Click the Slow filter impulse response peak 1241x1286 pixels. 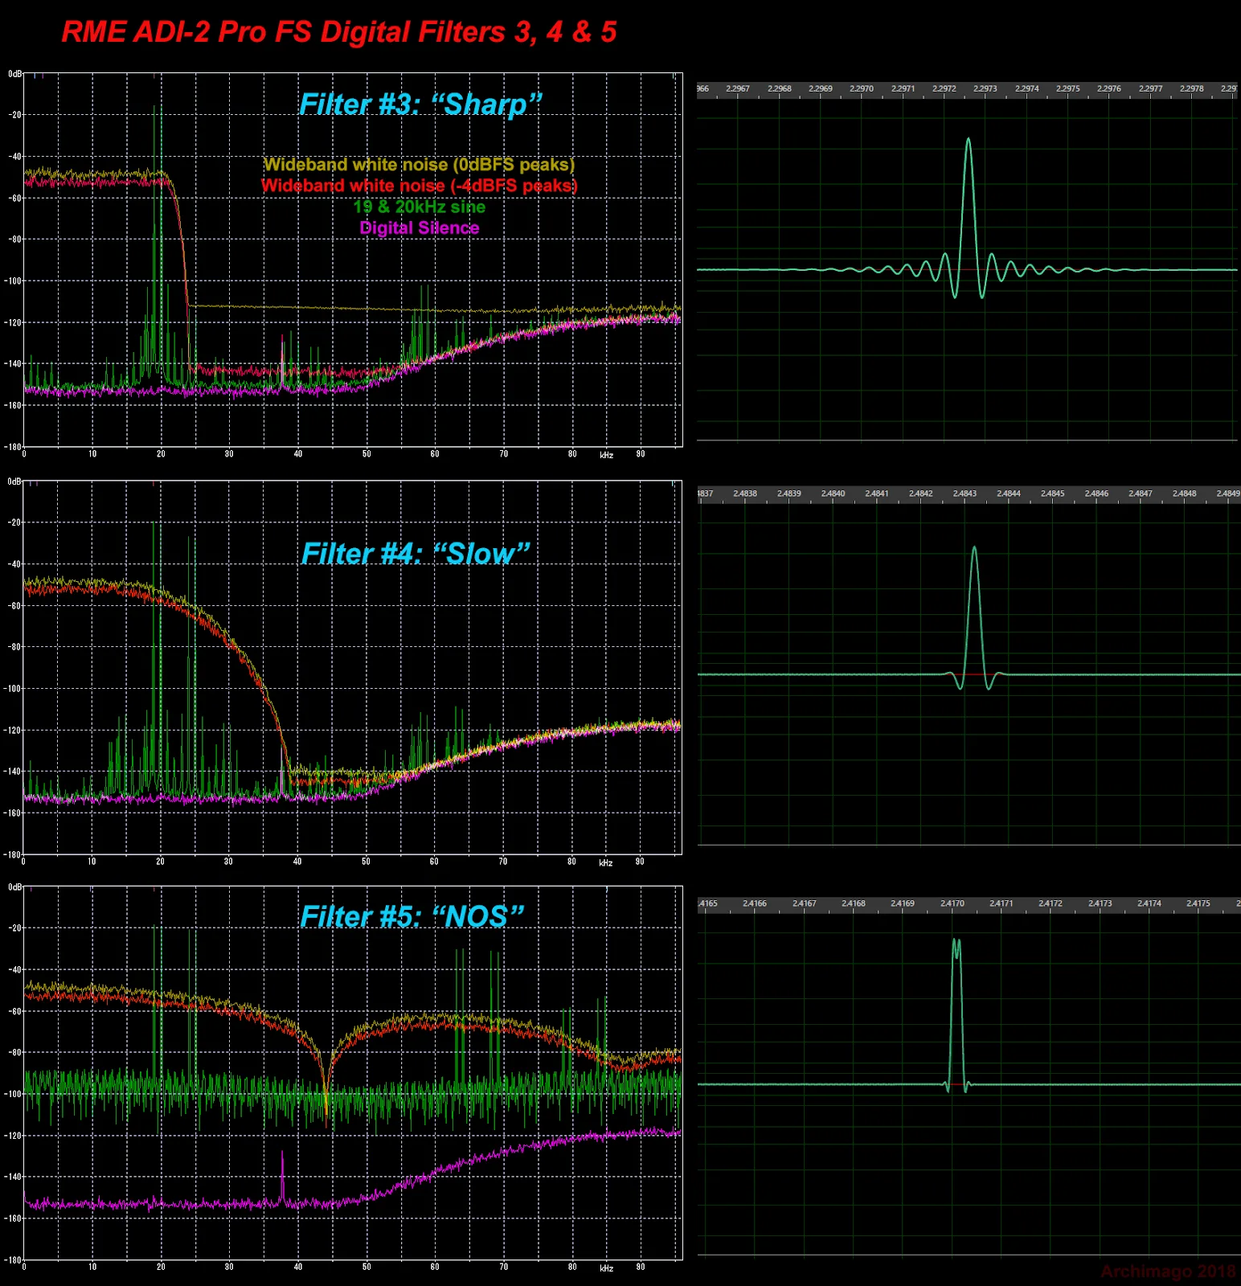(975, 548)
